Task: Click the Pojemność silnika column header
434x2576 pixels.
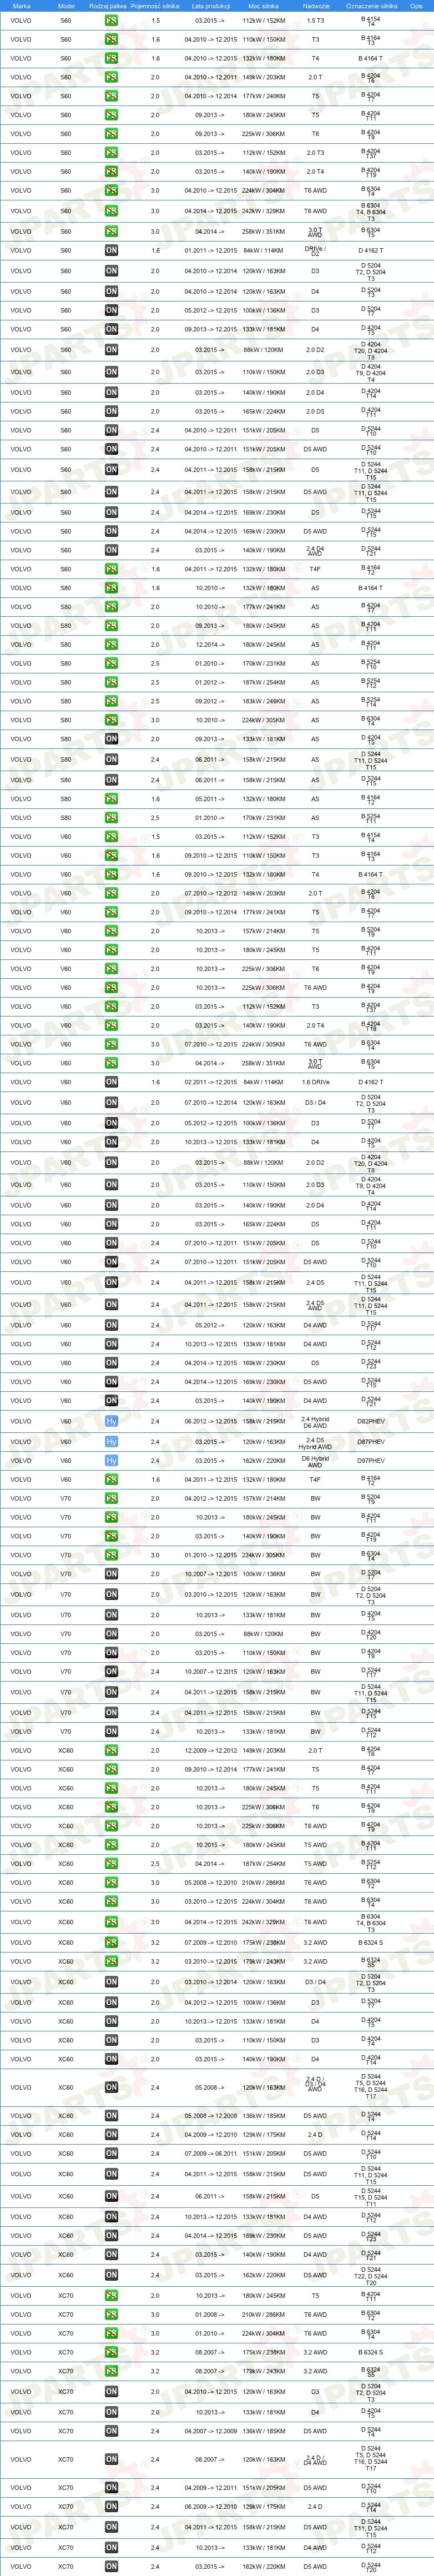Action: pos(155,6)
